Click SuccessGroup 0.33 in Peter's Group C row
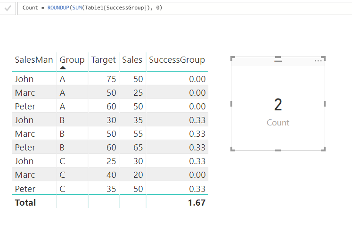The image size is (352, 233). click(x=197, y=189)
